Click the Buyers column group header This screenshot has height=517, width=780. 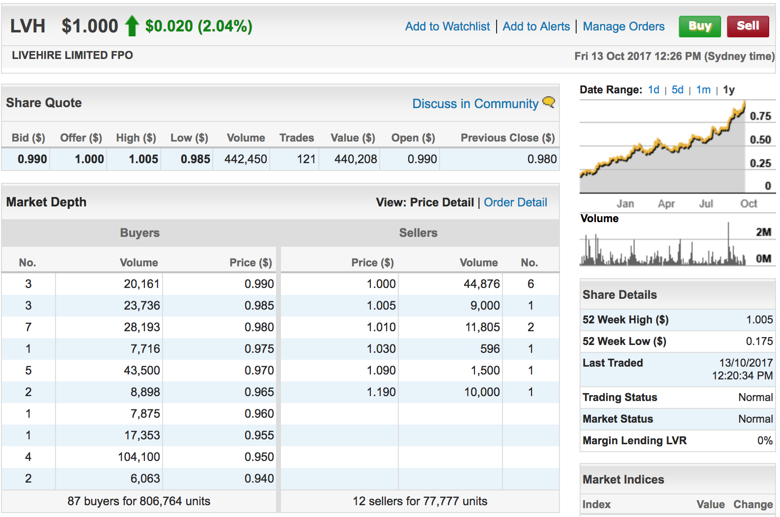(x=140, y=233)
